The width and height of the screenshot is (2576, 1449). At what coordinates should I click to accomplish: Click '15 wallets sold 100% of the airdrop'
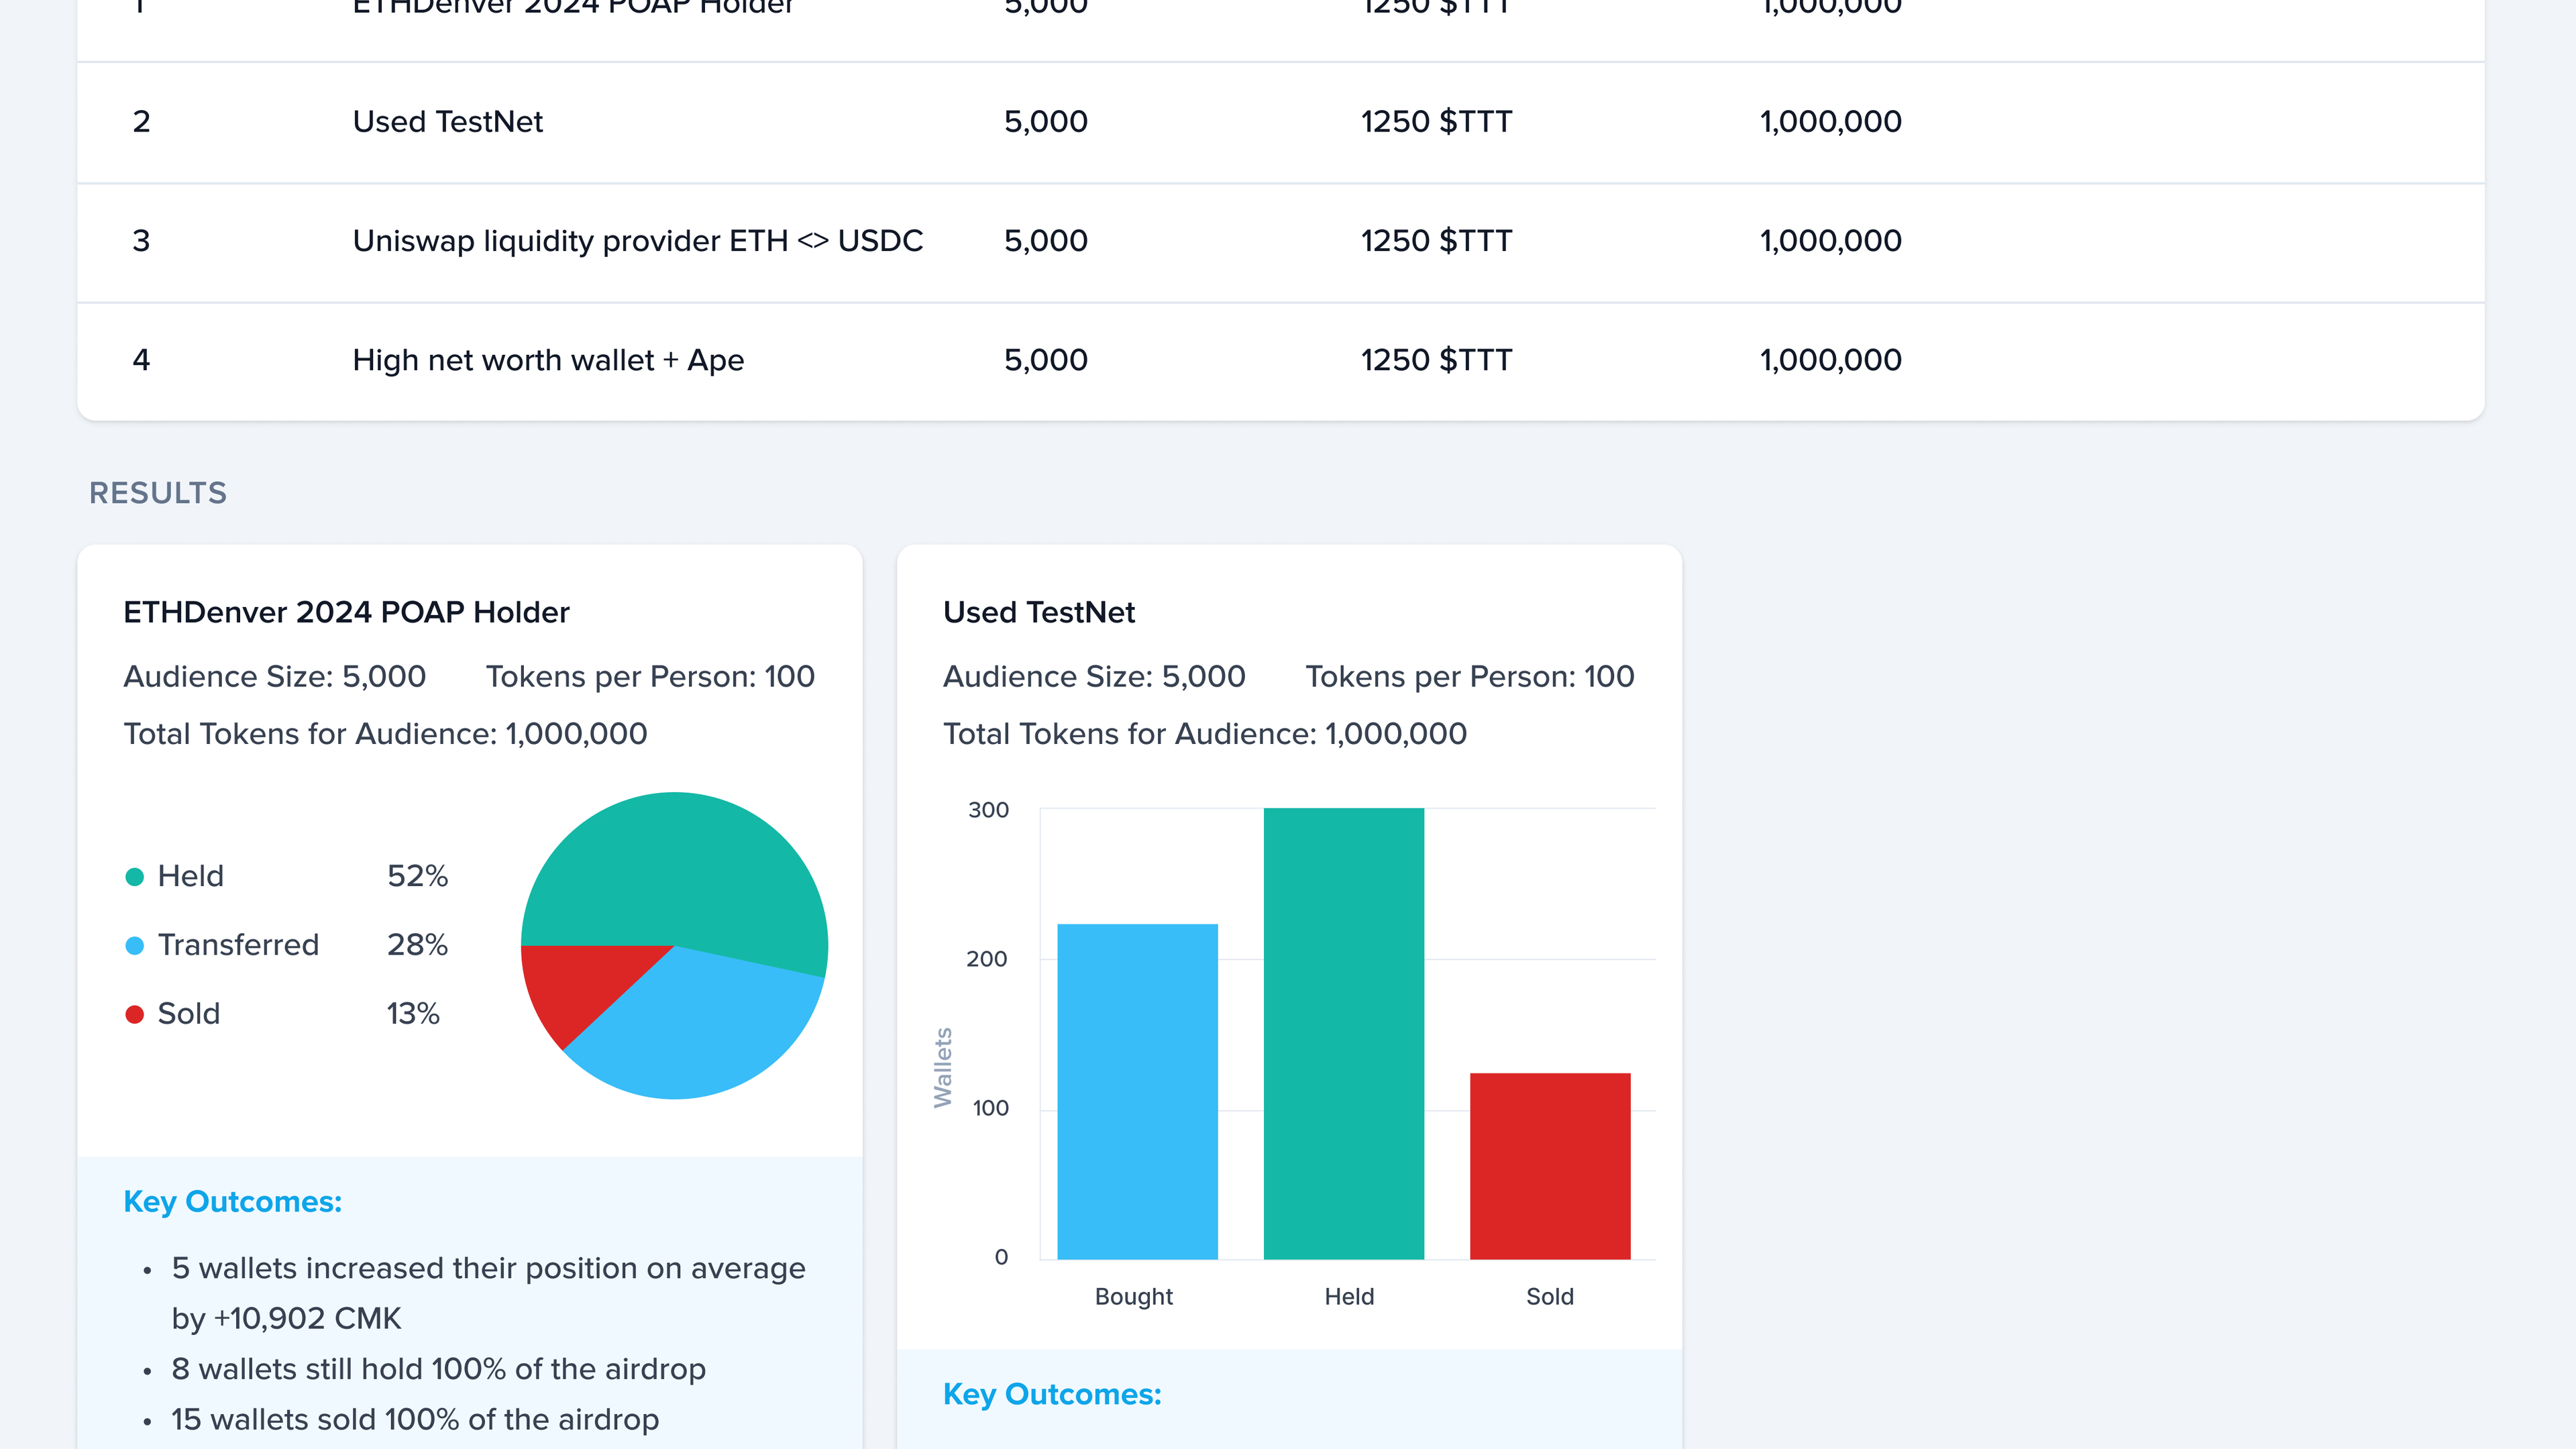tap(415, 1420)
